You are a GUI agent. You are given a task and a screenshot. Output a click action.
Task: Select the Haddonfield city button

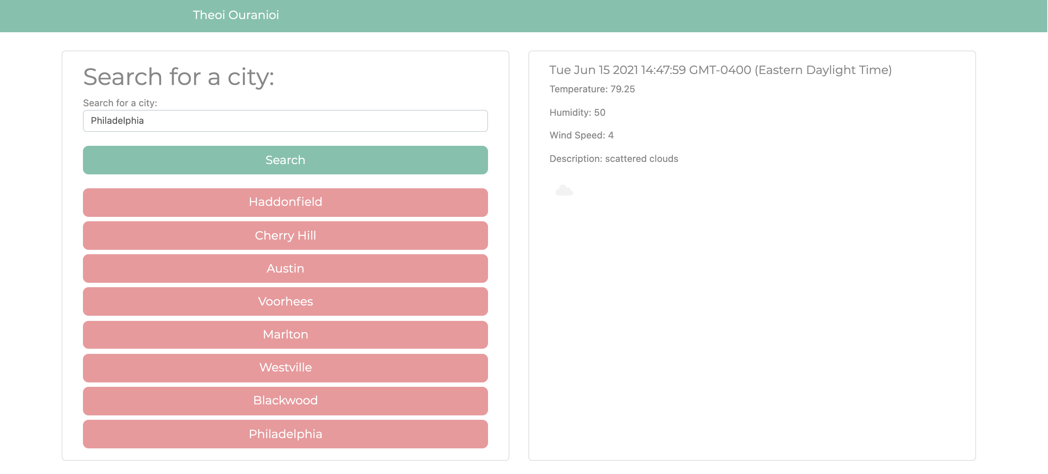(x=285, y=202)
